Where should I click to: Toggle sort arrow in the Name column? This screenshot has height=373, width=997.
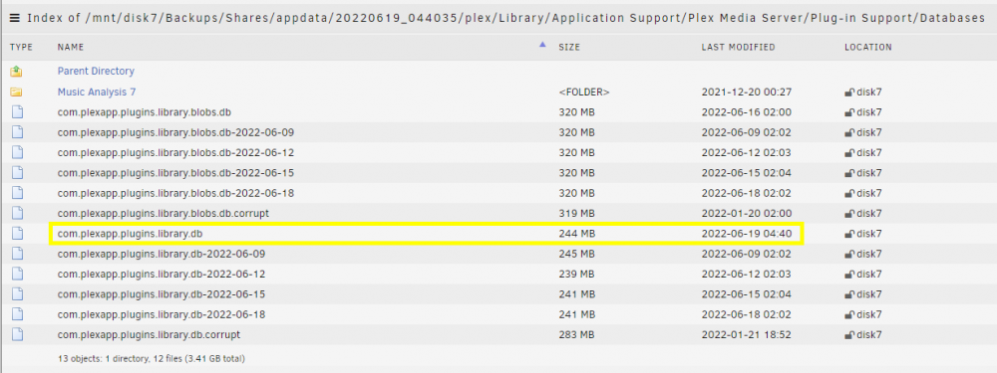tap(542, 45)
